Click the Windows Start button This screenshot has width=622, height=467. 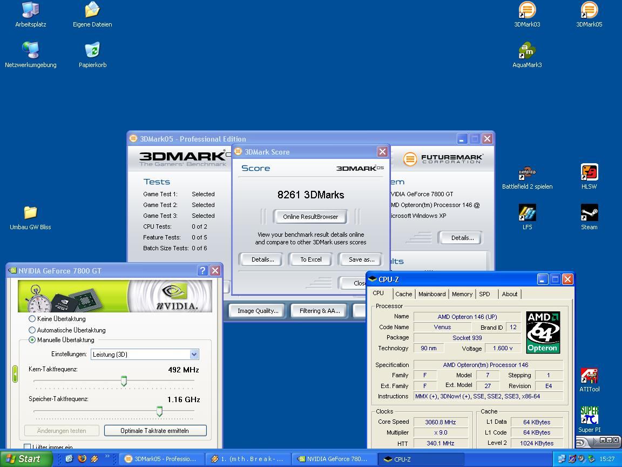[26, 459]
